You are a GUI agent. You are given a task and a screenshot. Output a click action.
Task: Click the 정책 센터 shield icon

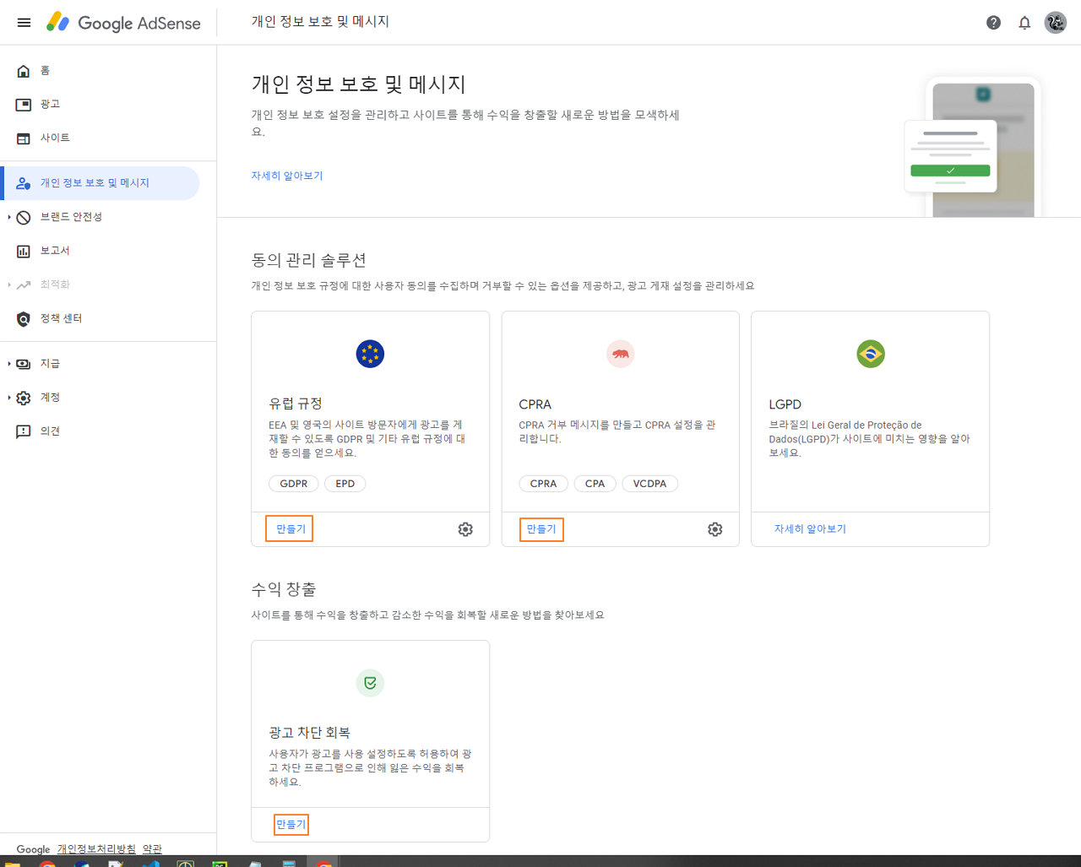[x=24, y=319]
